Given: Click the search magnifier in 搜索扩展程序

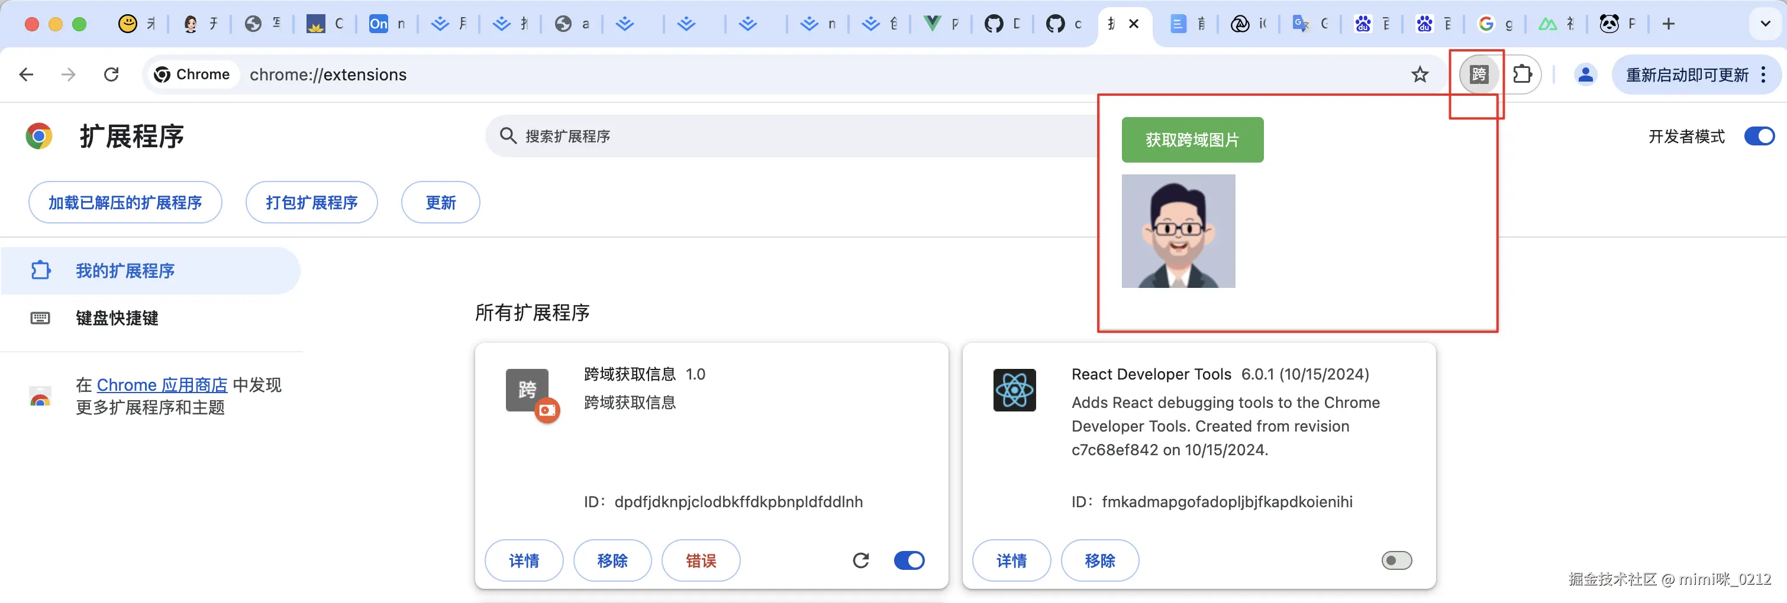Looking at the screenshot, I should [508, 136].
